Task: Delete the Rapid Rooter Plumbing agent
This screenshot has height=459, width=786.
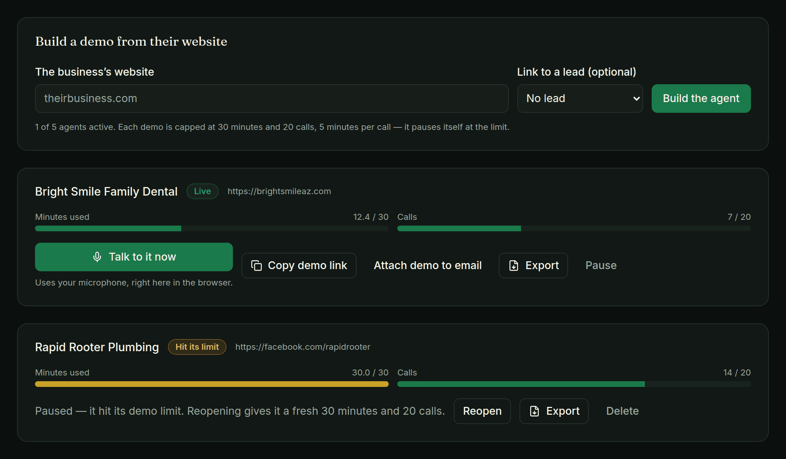Action: [x=622, y=411]
